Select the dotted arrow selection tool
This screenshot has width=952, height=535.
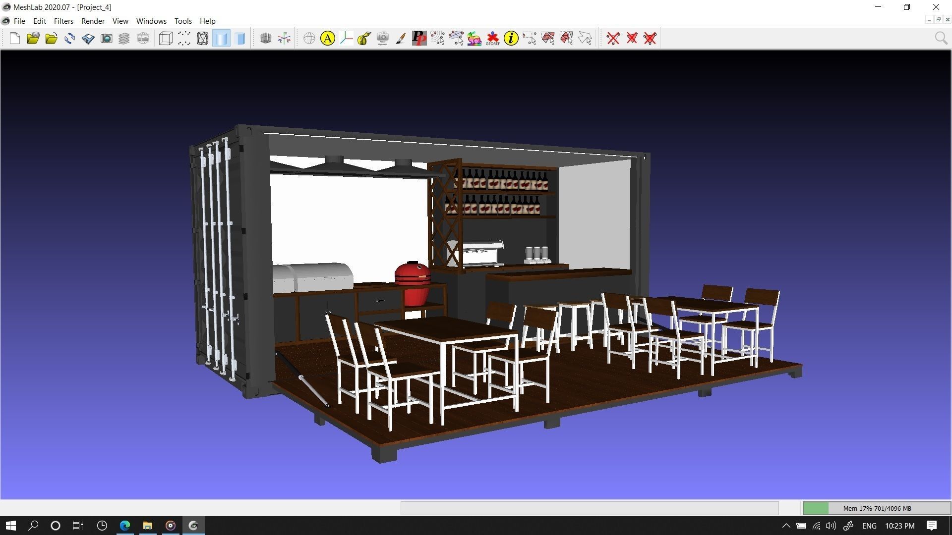pyautogui.click(x=585, y=38)
